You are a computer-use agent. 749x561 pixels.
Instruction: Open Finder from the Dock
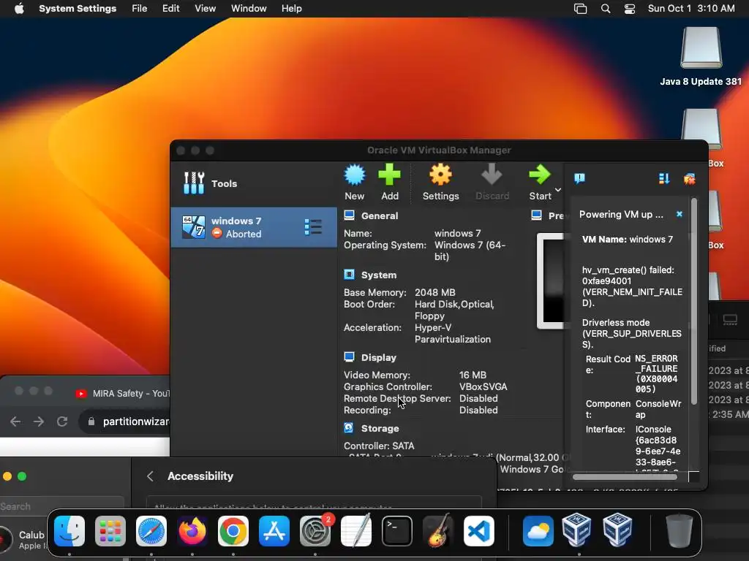coord(69,531)
